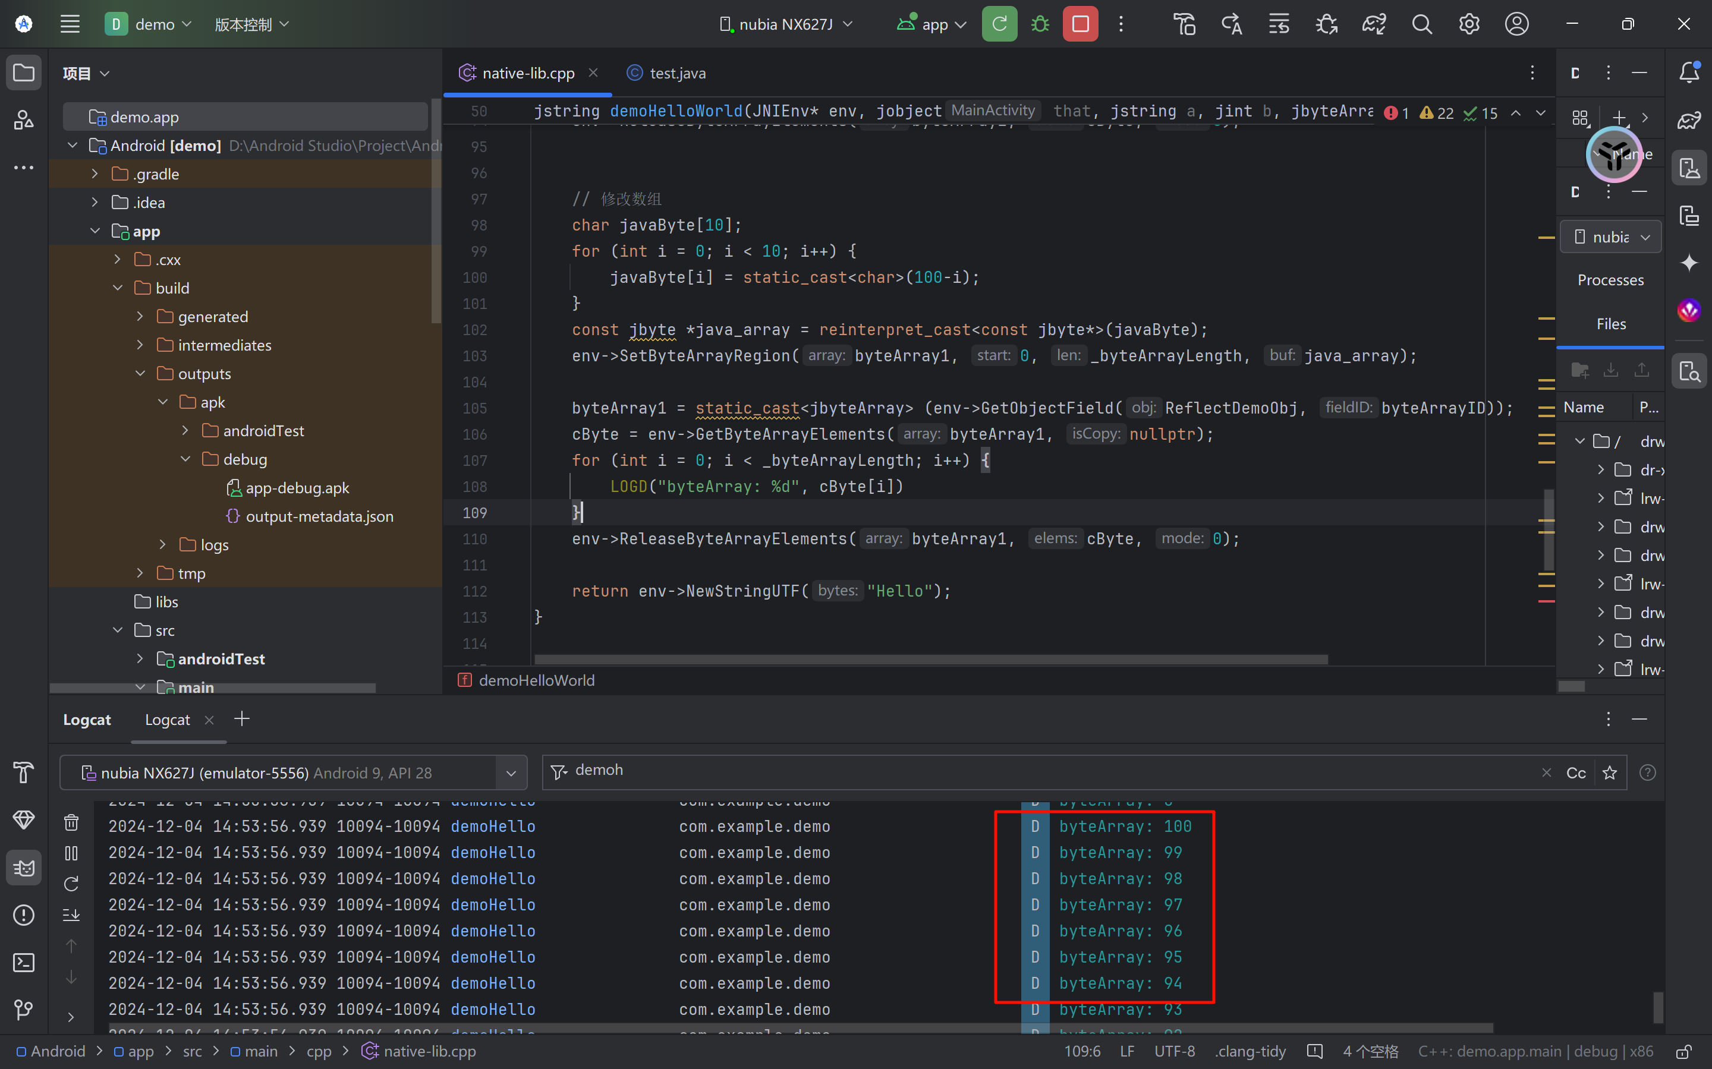Image resolution: width=1712 pixels, height=1069 pixels.
Task: Toggle favorite star for Logcat filter
Action: (x=1610, y=772)
